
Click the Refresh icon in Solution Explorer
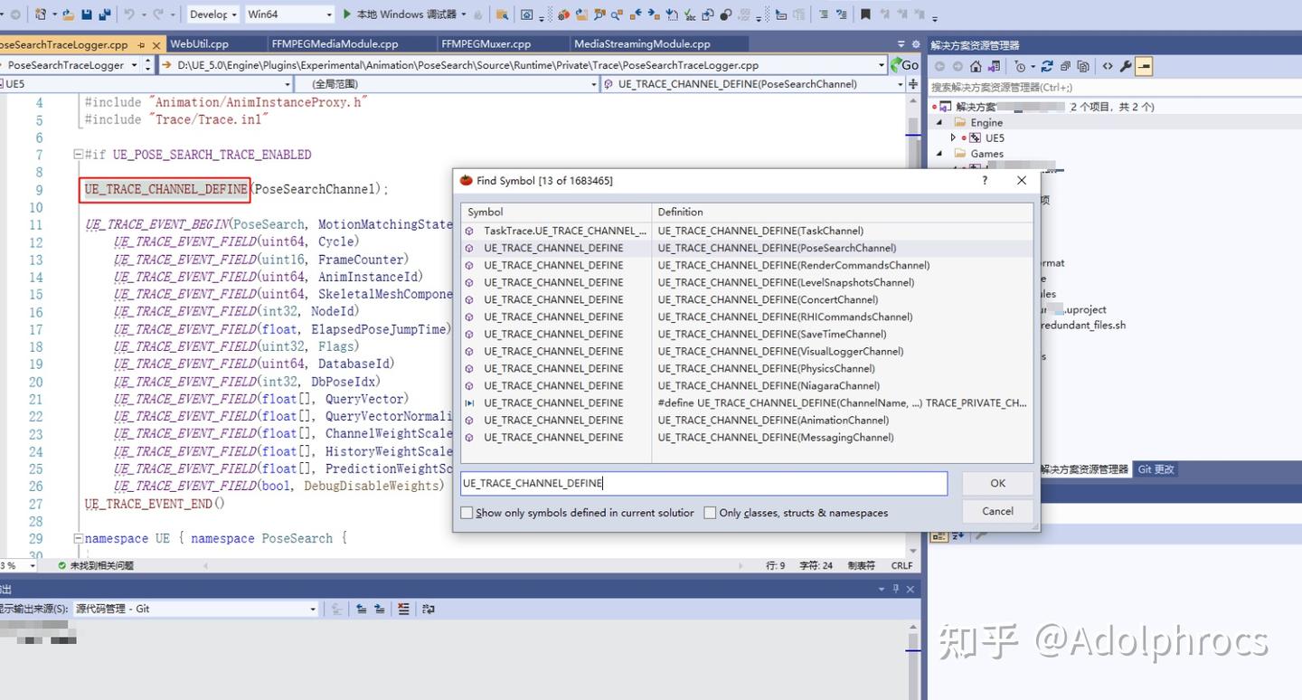[x=1047, y=66]
